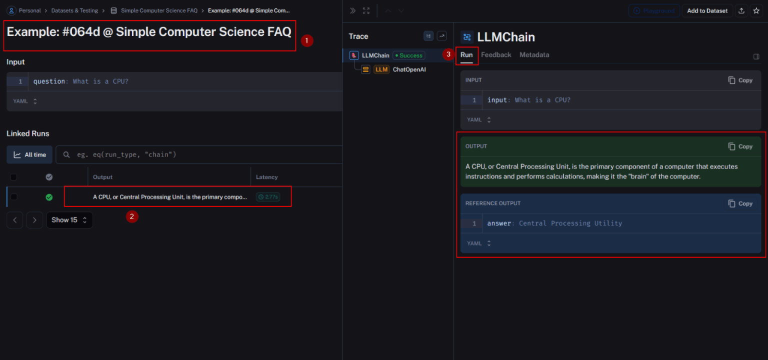Viewport: 768px width, 360px height.
Task: Tick the checkbox for the CPU run row
Action: coord(14,197)
